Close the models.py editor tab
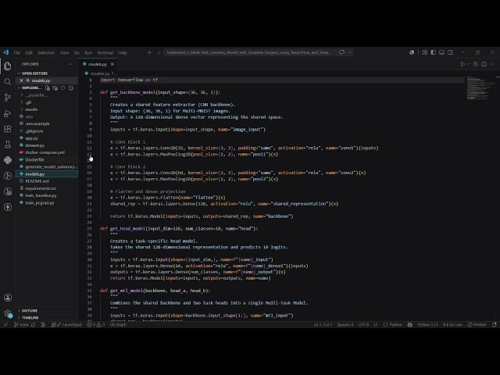The height and width of the screenshot is (375, 500). [112, 64]
